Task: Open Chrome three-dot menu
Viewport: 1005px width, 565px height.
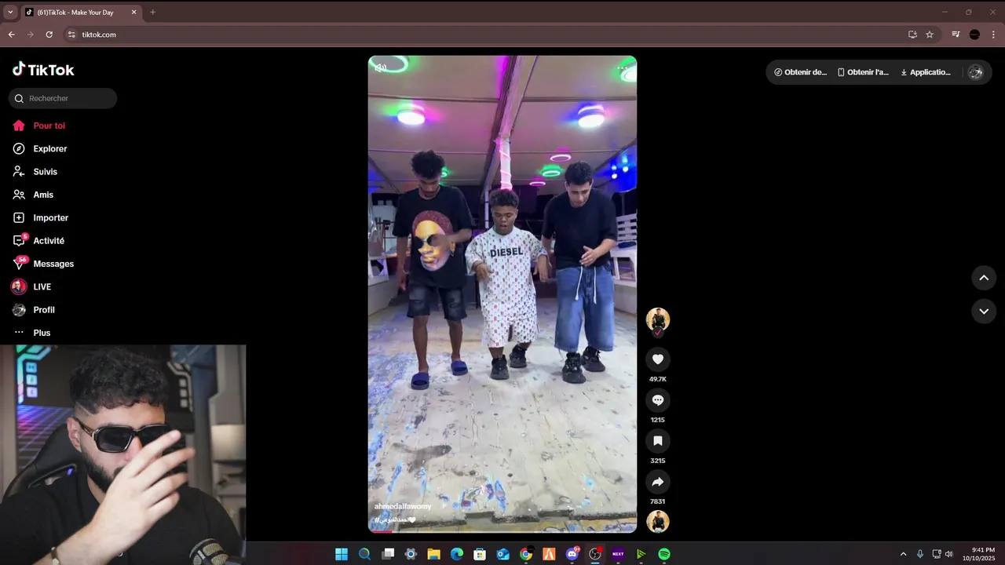Action: coord(993,35)
